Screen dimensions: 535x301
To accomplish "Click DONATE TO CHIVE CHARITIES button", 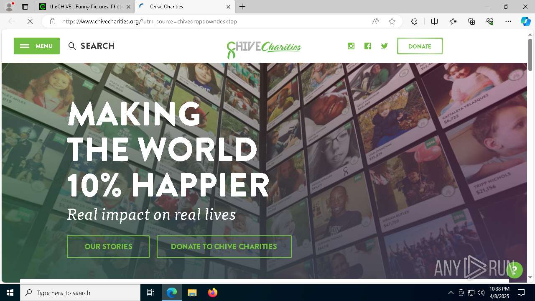I will point(224,247).
